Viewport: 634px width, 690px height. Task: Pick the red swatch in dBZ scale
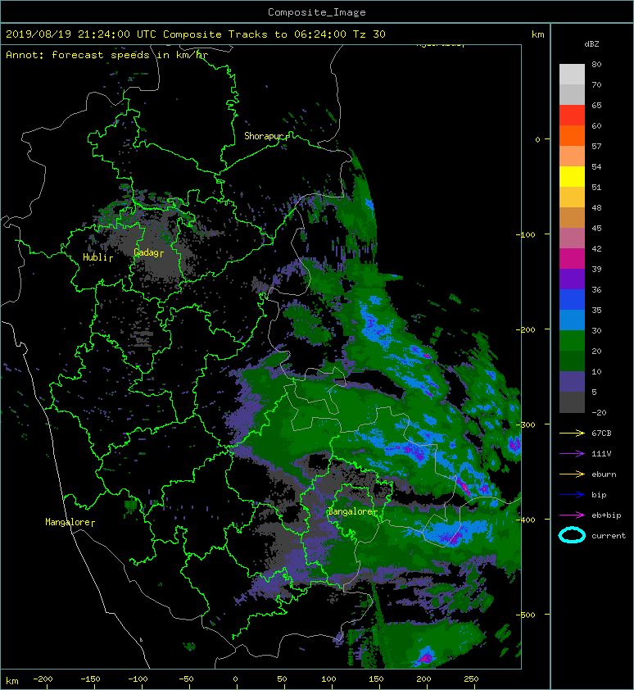pos(572,116)
